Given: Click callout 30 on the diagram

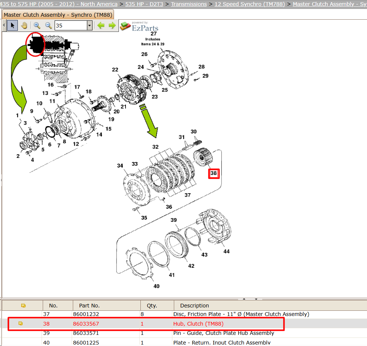Looking at the screenshot, I should pyautogui.click(x=194, y=132).
